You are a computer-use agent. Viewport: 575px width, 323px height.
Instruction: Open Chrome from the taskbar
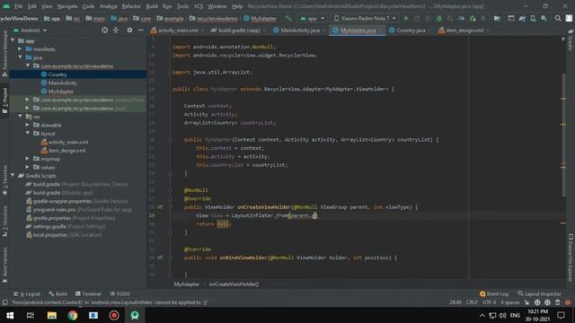pos(73,315)
